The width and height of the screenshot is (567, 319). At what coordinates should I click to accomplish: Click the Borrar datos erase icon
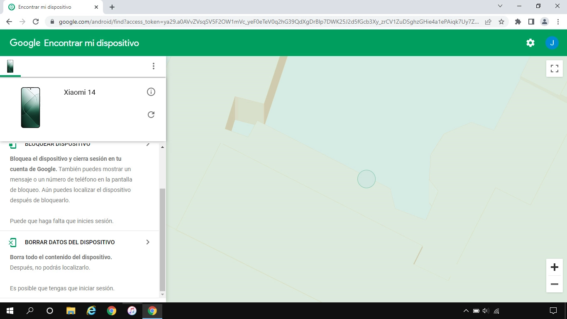pyautogui.click(x=12, y=242)
